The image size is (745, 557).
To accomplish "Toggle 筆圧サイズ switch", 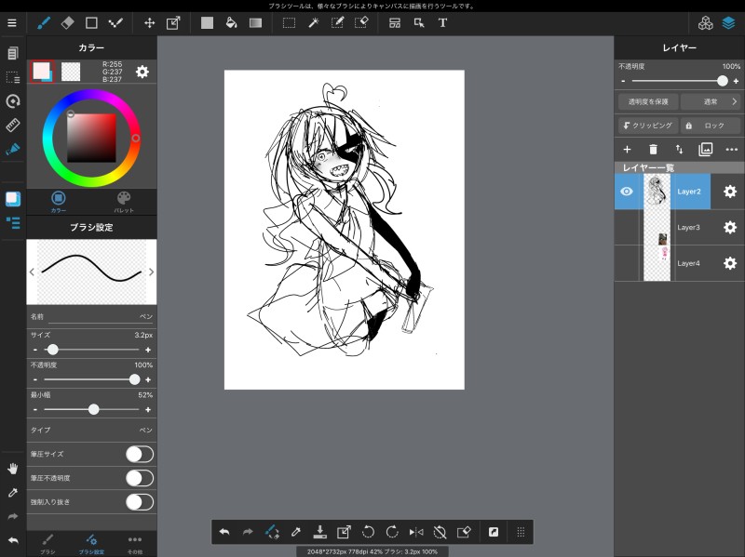I will pos(140,454).
